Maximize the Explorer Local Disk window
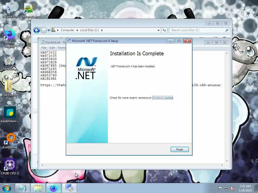258x193 pixels. (x=217, y=23)
